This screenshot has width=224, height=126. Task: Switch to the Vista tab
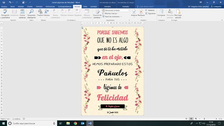point(85,7)
